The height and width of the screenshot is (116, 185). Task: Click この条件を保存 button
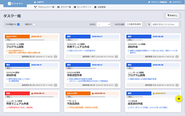(134, 24)
